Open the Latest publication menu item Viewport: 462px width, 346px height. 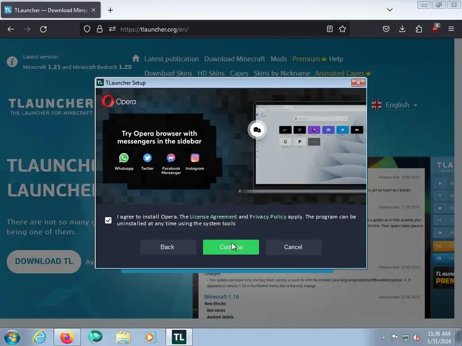(x=171, y=59)
